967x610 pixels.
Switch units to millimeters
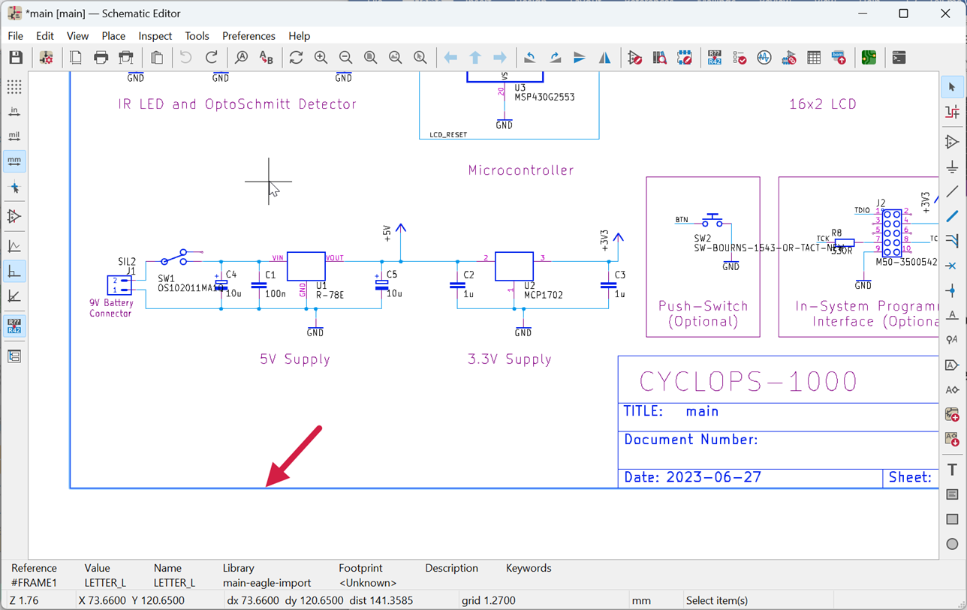[x=14, y=161]
